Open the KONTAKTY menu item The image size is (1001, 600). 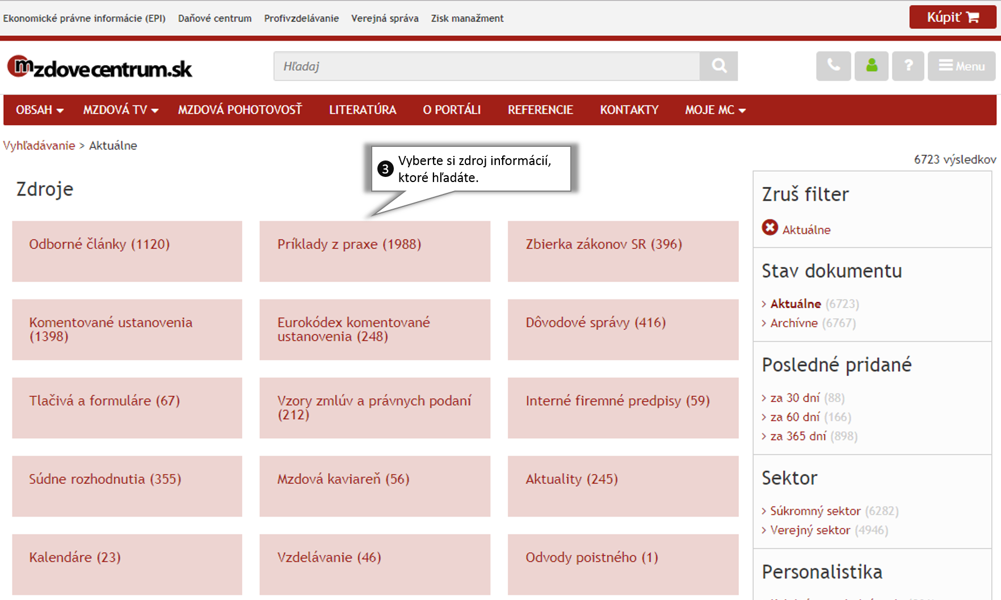coord(629,110)
